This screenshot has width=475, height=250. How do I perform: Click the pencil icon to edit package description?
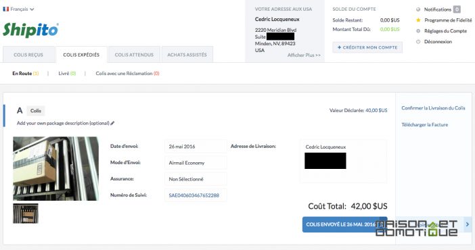tap(112, 123)
